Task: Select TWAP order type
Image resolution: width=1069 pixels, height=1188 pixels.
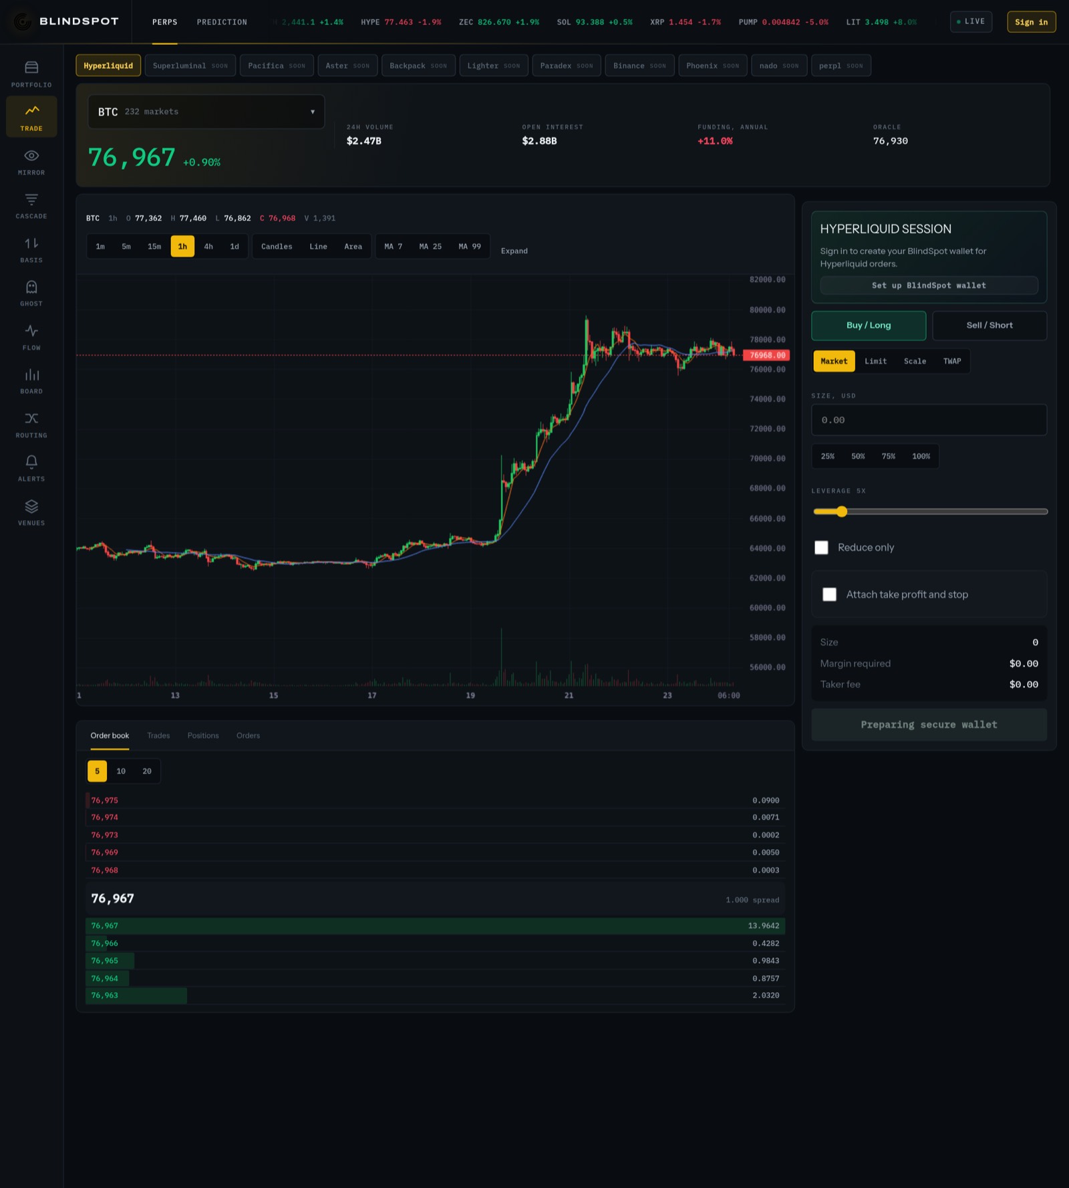Action: (952, 361)
